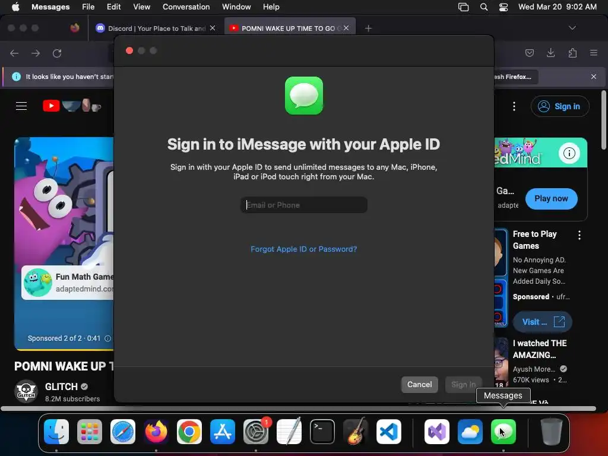Open the App Store dock icon
This screenshot has width=608, height=456.
point(223,431)
